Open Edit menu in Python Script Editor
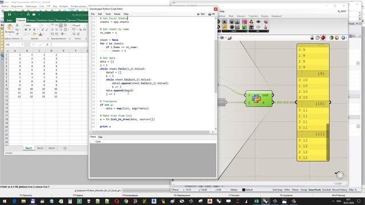This screenshot has height=205, width=365. click(100, 14)
